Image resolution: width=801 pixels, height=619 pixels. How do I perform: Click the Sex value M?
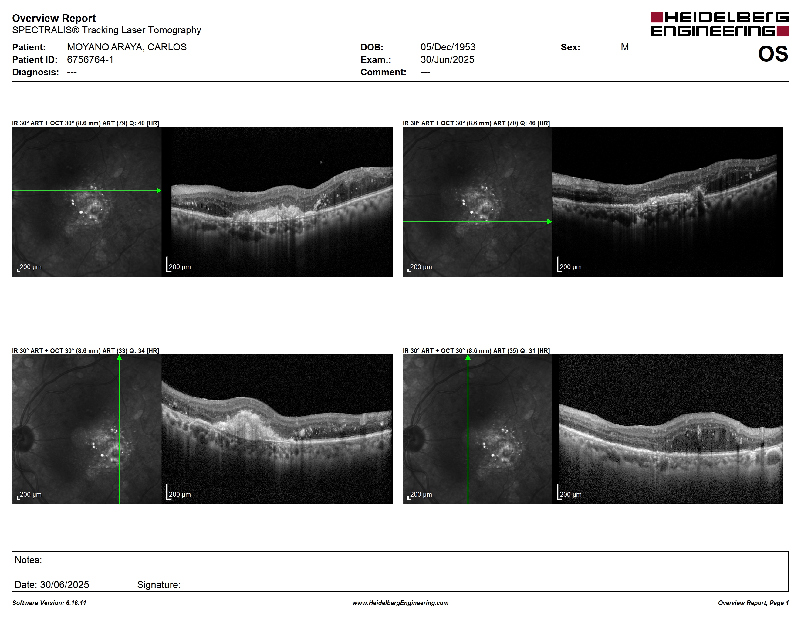click(x=625, y=47)
